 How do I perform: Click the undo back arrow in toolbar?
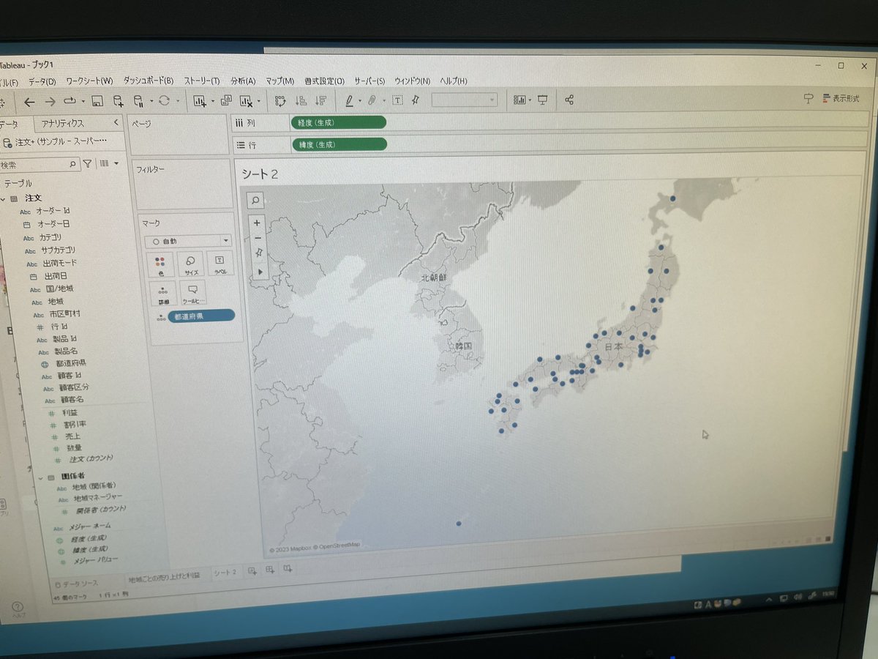(29, 101)
